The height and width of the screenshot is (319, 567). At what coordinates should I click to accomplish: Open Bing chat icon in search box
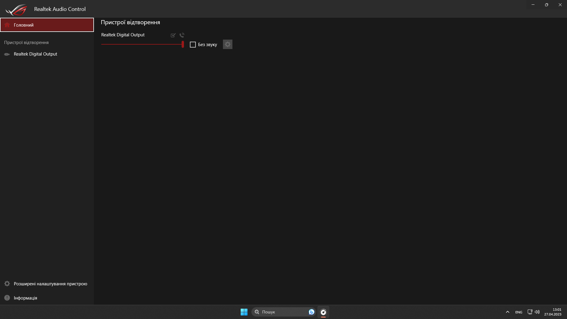pyautogui.click(x=311, y=312)
